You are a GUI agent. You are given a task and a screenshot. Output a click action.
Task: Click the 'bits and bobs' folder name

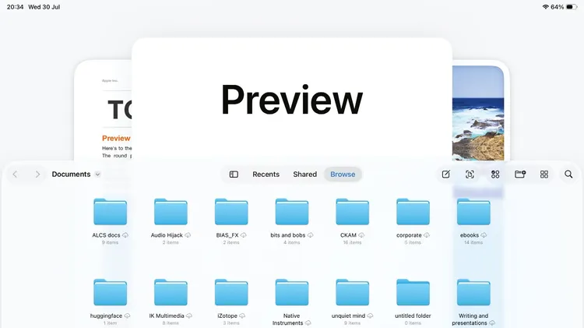click(288, 235)
